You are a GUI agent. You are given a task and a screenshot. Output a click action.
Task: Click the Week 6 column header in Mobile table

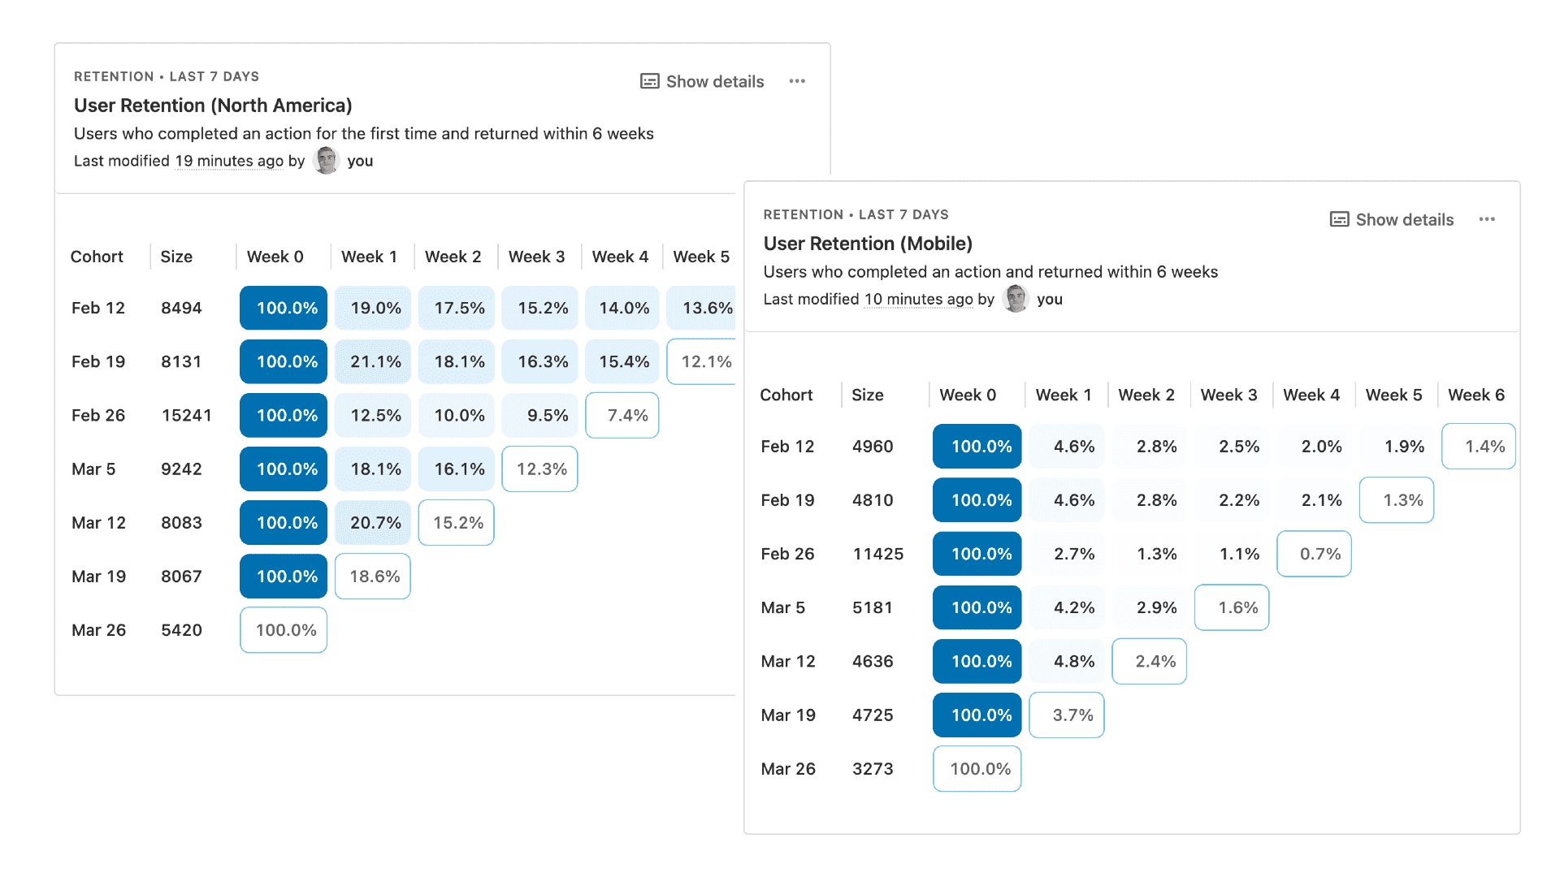(1475, 395)
